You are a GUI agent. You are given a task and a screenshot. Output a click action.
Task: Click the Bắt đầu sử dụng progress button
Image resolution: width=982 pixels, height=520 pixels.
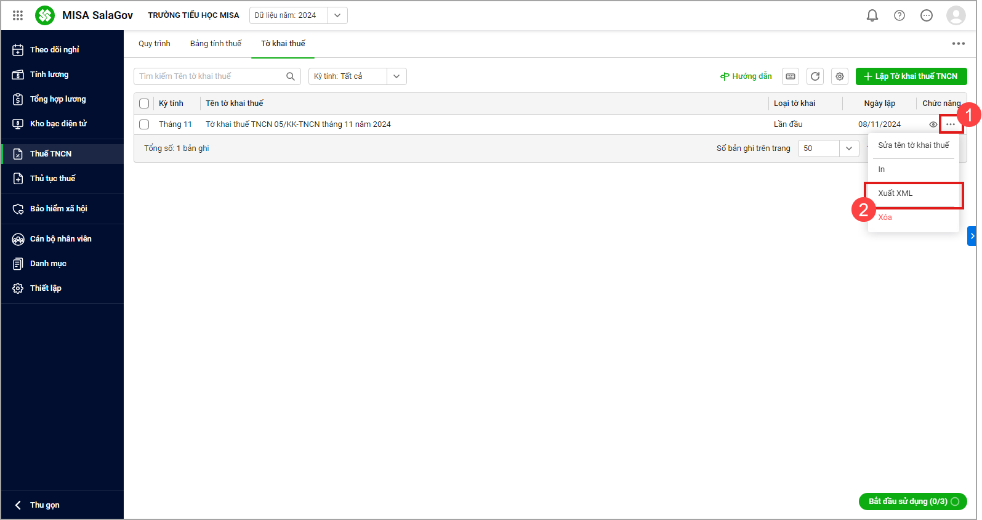[912, 502]
